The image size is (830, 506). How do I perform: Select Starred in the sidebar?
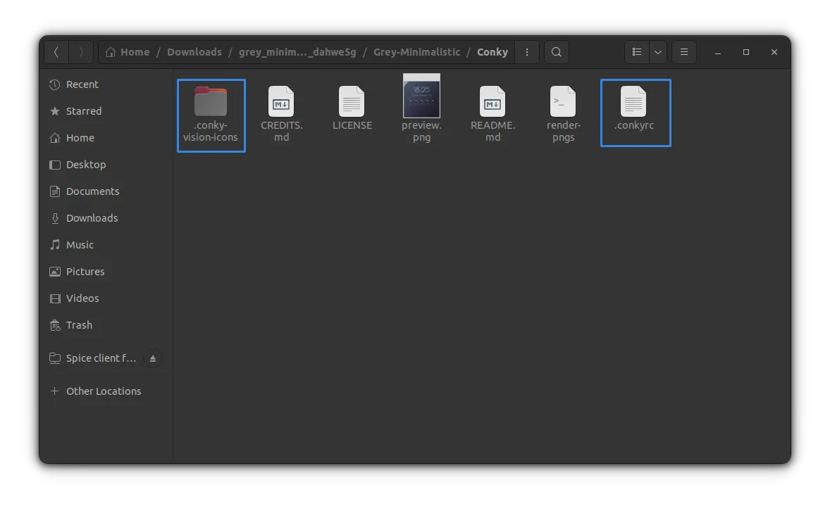point(83,110)
